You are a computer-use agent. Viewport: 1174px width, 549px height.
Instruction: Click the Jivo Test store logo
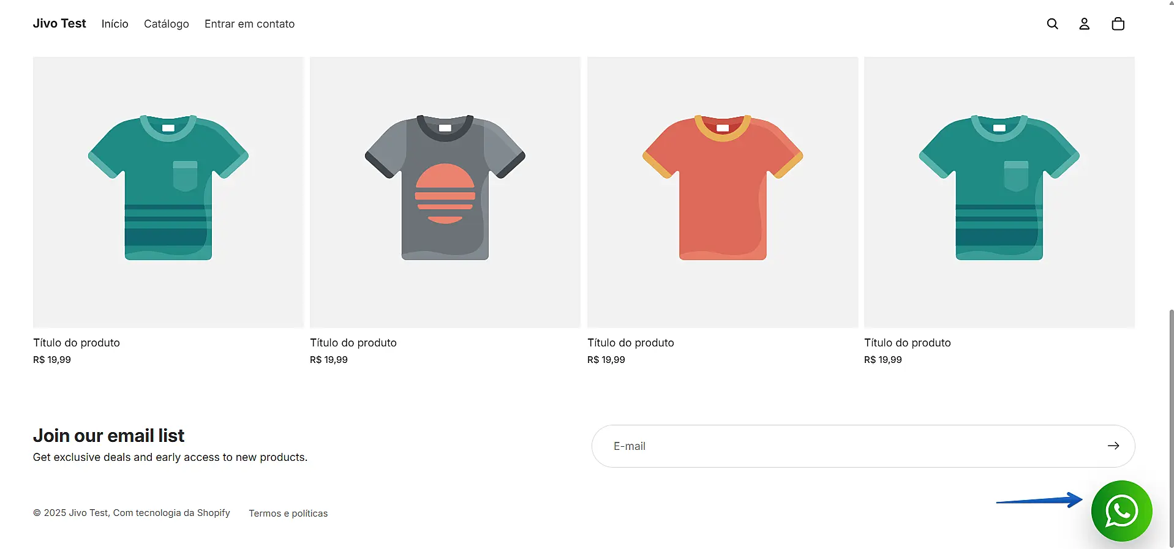click(59, 23)
